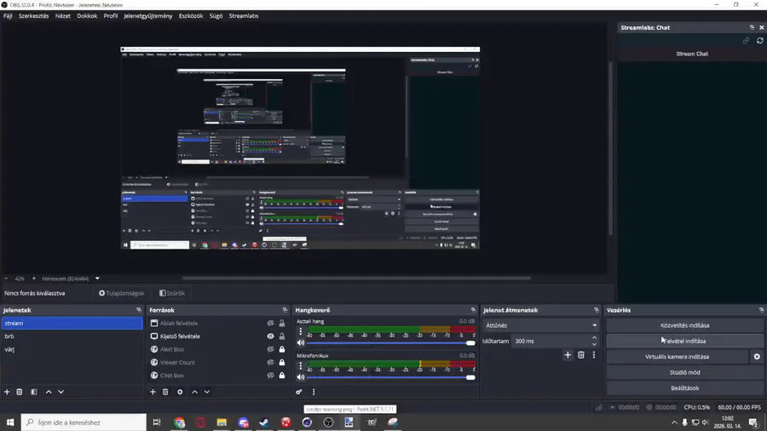The width and height of the screenshot is (767, 431).
Task: Zoom out the preview with the minus icon
Action: click(6, 279)
